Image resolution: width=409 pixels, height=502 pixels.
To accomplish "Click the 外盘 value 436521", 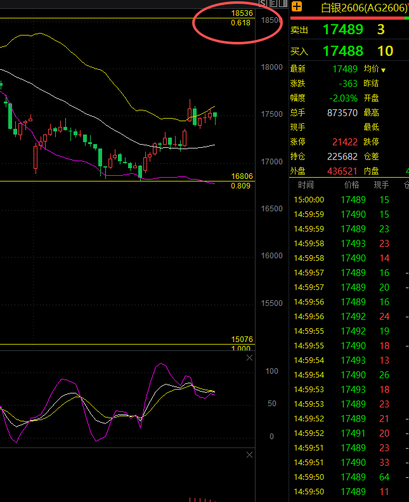I will pyautogui.click(x=342, y=171).
